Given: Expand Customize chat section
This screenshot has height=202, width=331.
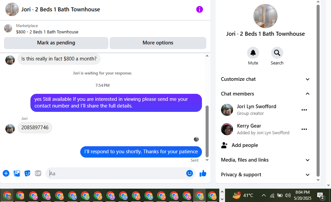Looking at the screenshot, I should click(x=265, y=79).
